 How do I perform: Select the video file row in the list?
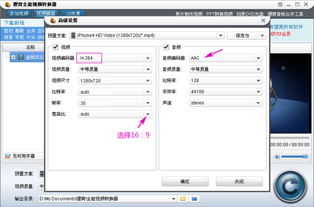coord(27,57)
